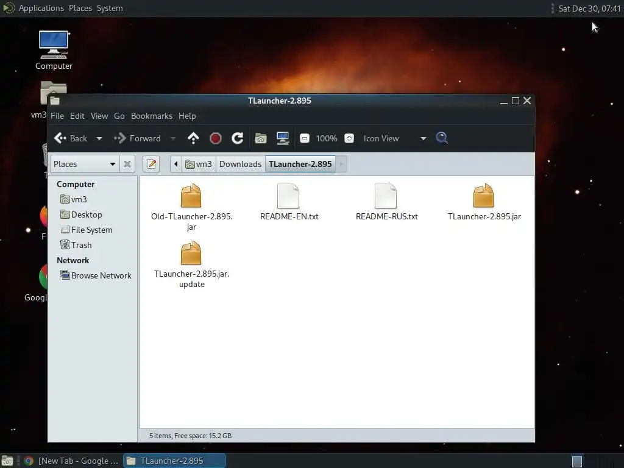
Task: Stop loading with the red stop icon
Action: tap(215, 138)
